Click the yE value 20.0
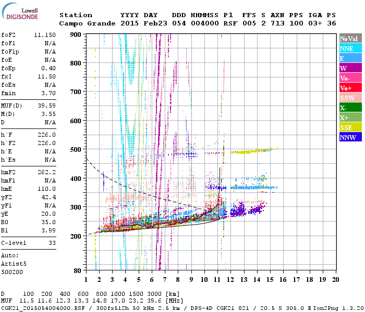This screenshot has height=312, width=365. (x=48, y=214)
